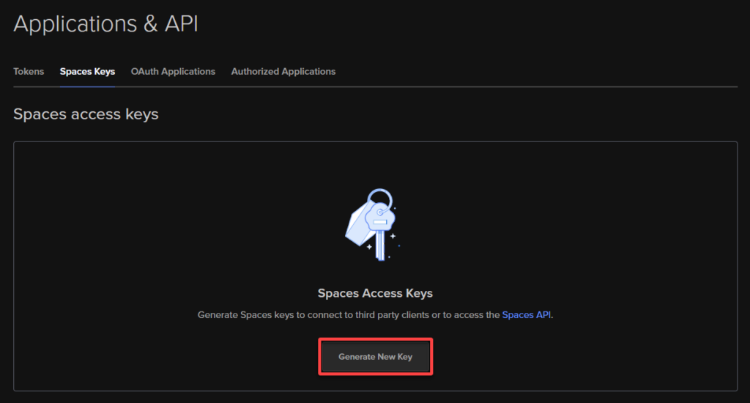The width and height of the screenshot is (750, 403).
Task: Select the Spaces Keys tab
Action: [87, 72]
